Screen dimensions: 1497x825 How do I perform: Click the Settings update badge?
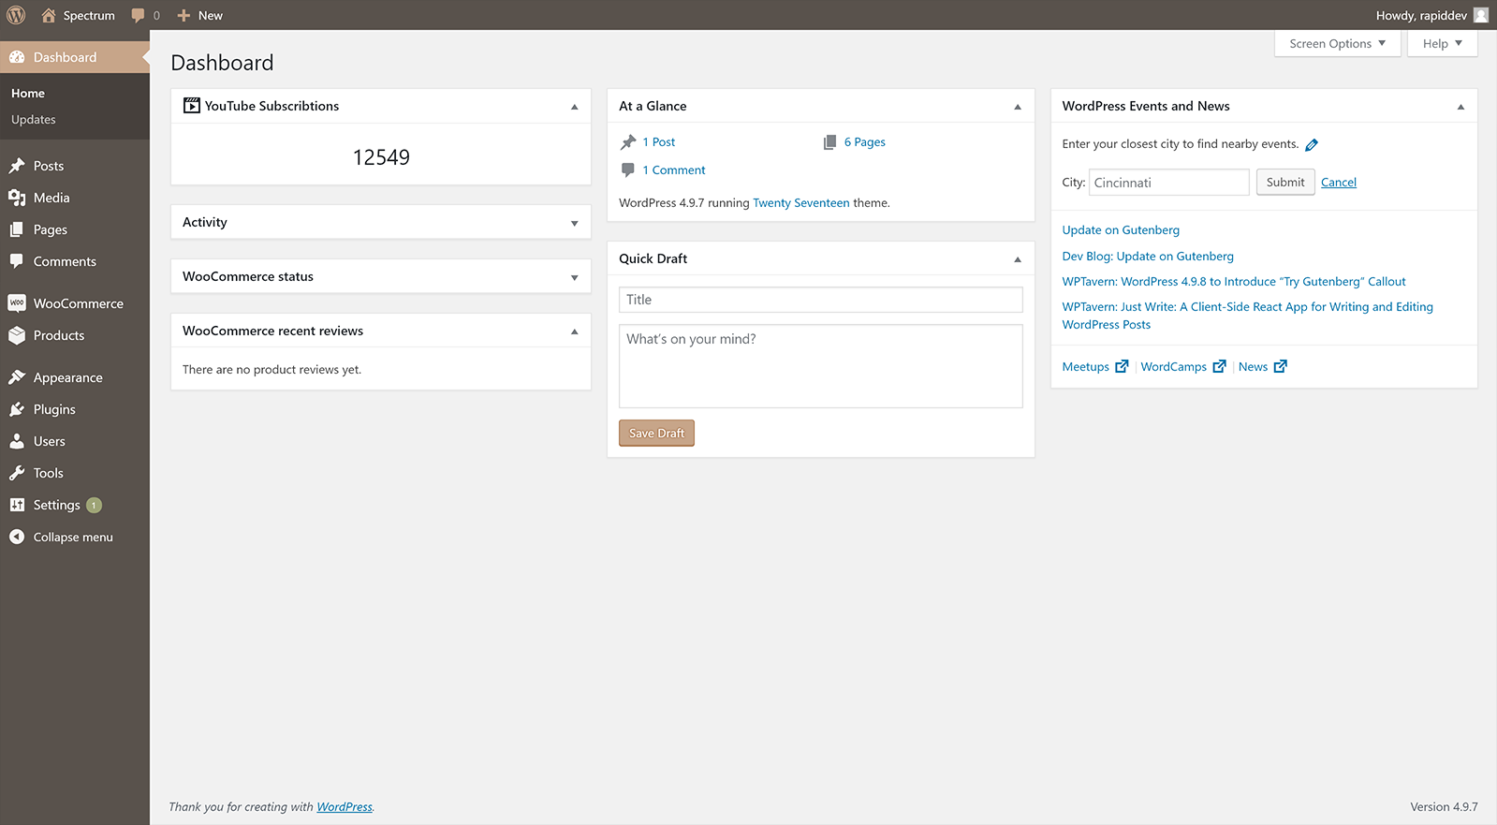(94, 506)
